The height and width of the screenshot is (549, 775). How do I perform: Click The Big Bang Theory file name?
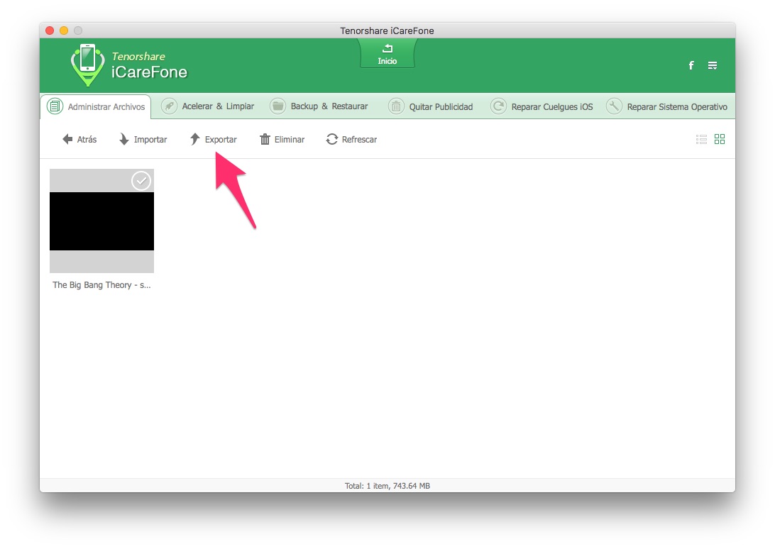101,285
